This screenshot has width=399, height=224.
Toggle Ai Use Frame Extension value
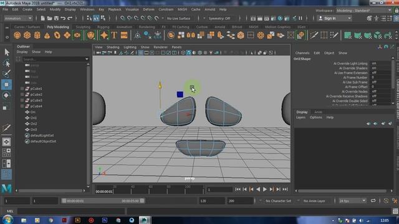point(380,73)
